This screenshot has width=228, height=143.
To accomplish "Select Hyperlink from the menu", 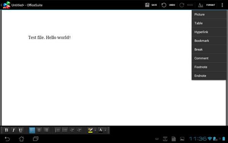I will click(209, 32).
